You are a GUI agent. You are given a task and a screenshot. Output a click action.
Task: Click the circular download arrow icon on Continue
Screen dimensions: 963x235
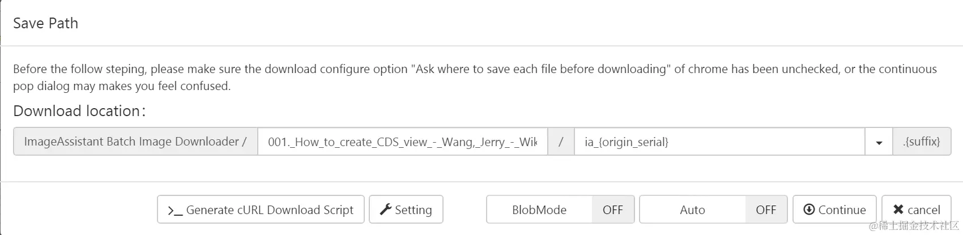point(809,210)
